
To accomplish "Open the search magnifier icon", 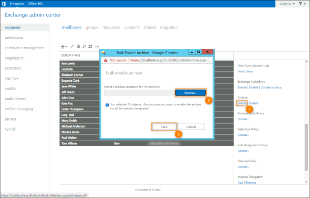I will pos(84,46).
